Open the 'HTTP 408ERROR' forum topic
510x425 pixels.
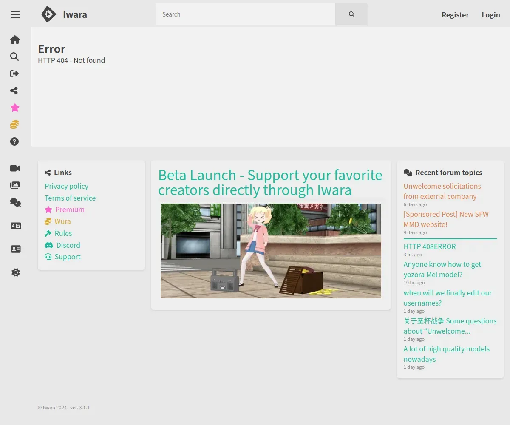tap(430, 246)
